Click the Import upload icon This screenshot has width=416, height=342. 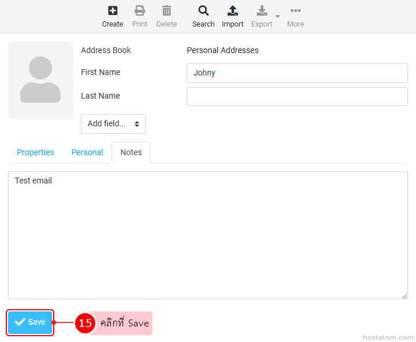coord(232,11)
